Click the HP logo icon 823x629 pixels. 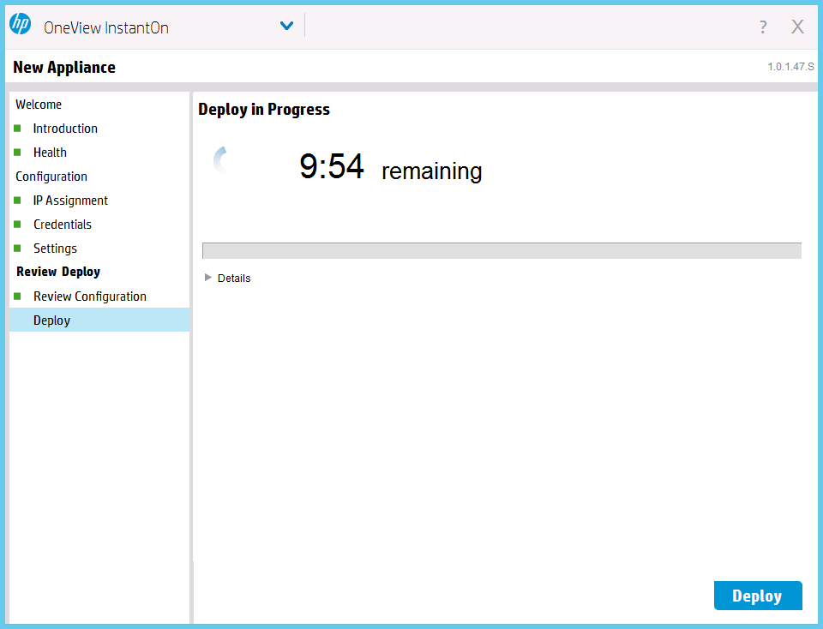(21, 24)
